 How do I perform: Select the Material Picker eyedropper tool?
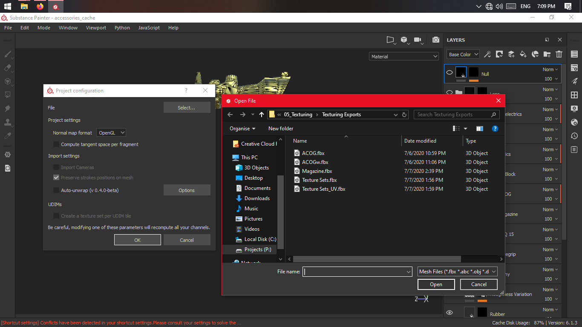(7, 136)
